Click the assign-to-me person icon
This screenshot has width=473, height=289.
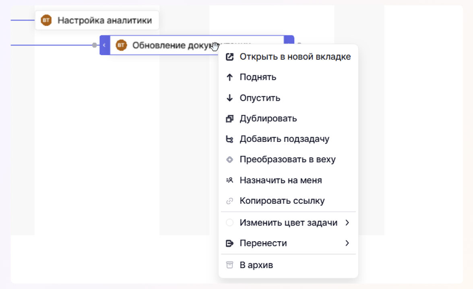pyautogui.click(x=230, y=180)
